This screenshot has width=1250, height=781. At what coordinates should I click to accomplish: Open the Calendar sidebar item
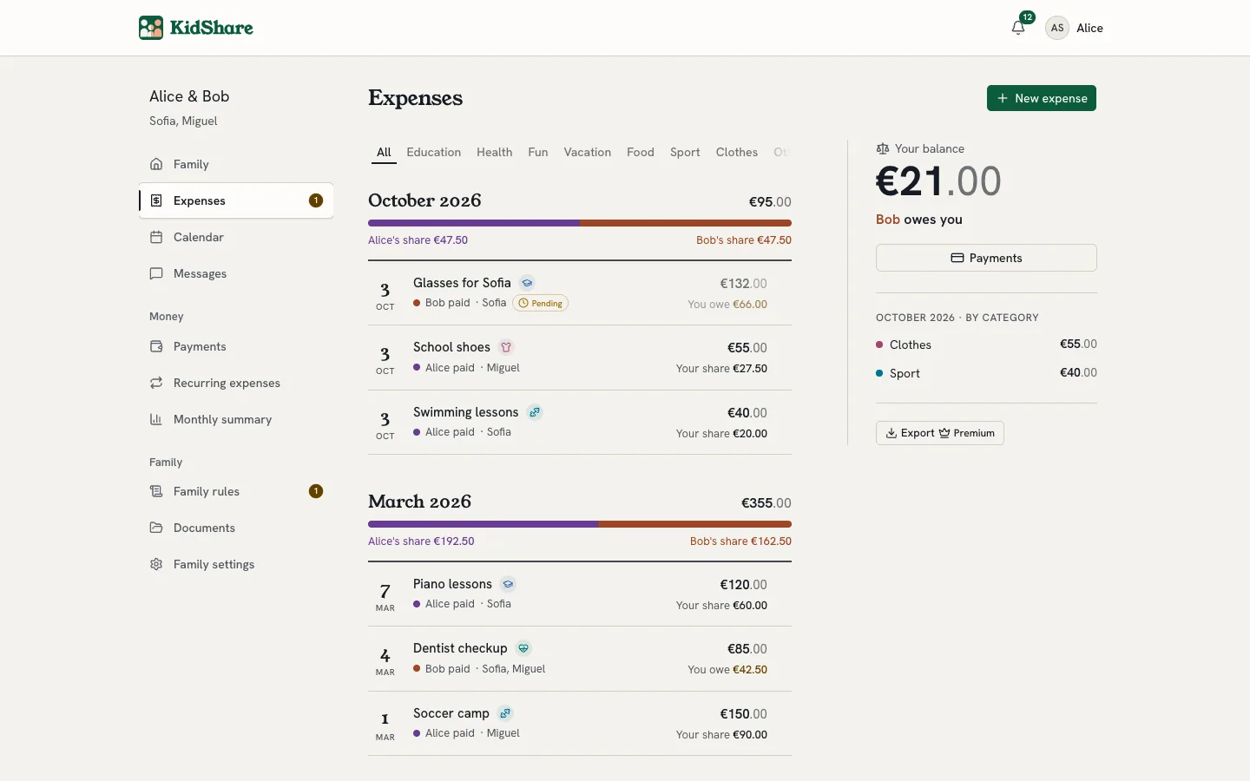[236, 237]
